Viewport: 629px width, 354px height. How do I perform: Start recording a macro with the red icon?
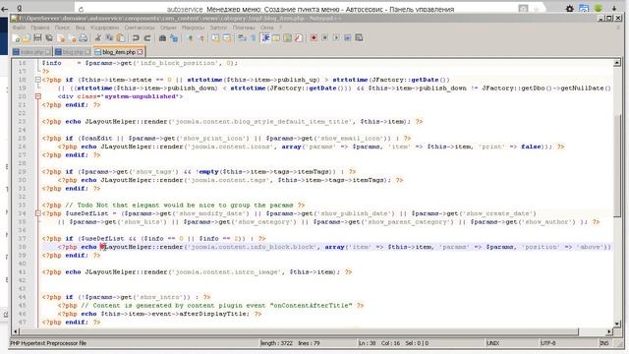(314, 38)
